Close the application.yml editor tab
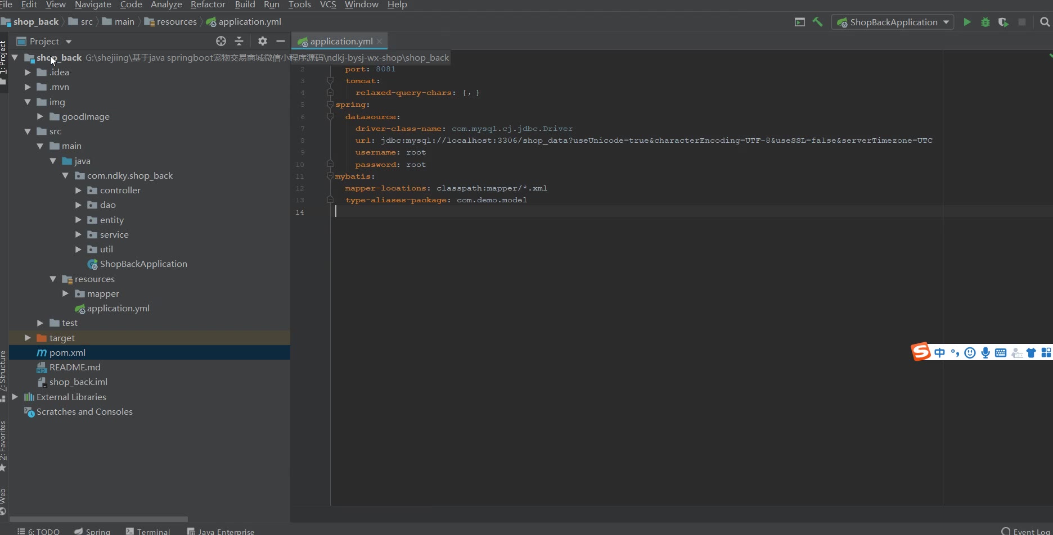This screenshot has height=535, width=1053. [380, 41]
